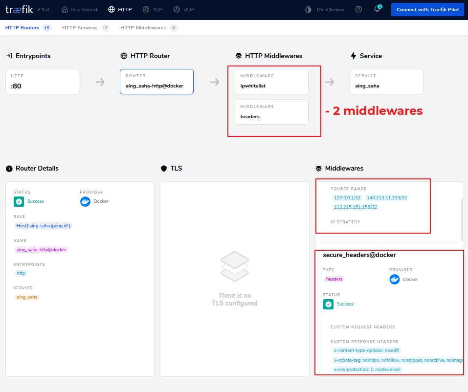Click the Middlewares section layers icon
The image size is (468, 392).
pyautogui.click(x=319, y=169)
